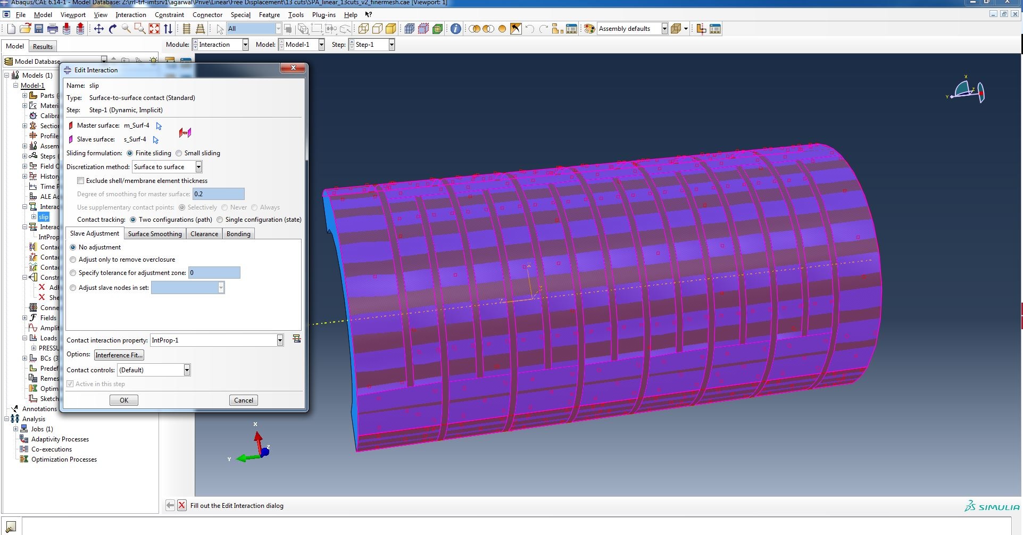Open the Model-1 dropdown in context bar
The image size is (1023, 535).
(321, 45)
